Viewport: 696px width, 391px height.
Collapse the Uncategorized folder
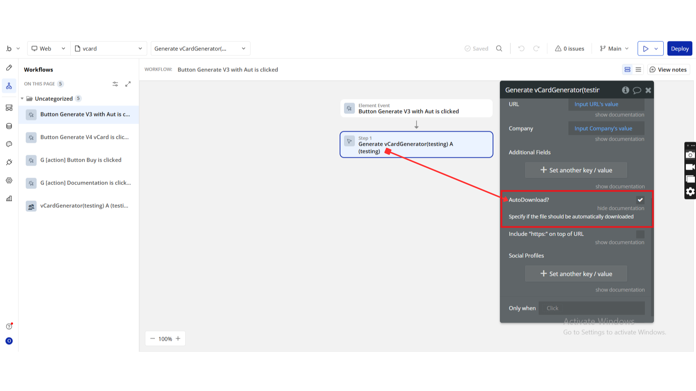point(22,98)
